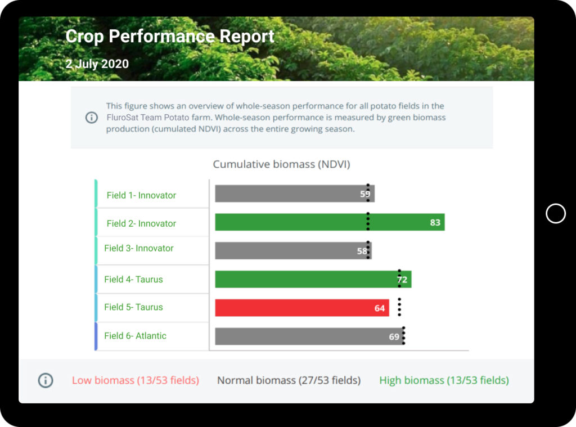Open Field 4- Taurus
576x427 pixels.
[x=133, y=279]
